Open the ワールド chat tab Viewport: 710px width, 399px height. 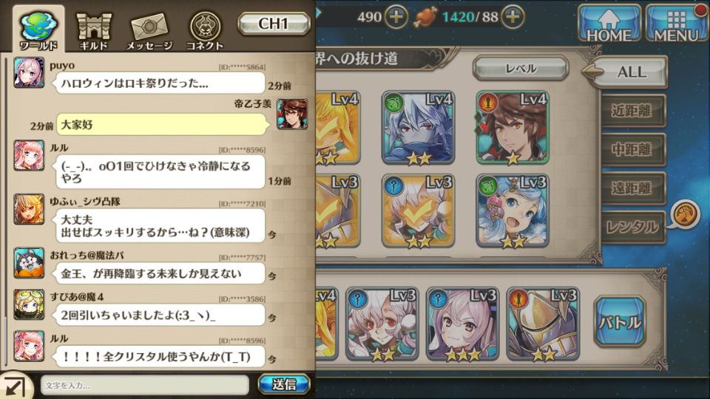click(38, 29)
